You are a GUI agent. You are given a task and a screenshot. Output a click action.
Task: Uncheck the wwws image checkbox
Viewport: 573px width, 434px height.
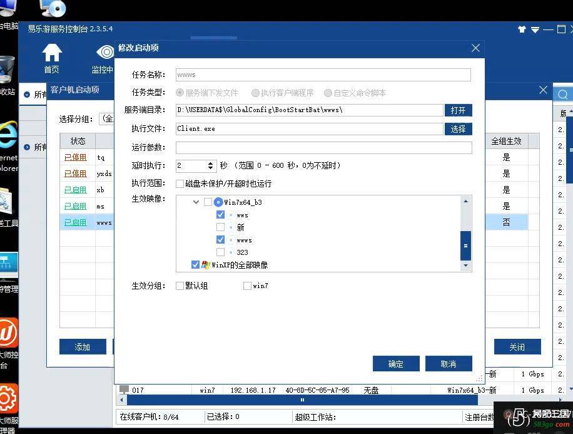click(x=220, y=240)
